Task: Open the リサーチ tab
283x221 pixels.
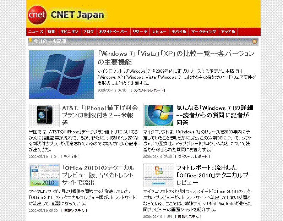Action: pos(140,32)
